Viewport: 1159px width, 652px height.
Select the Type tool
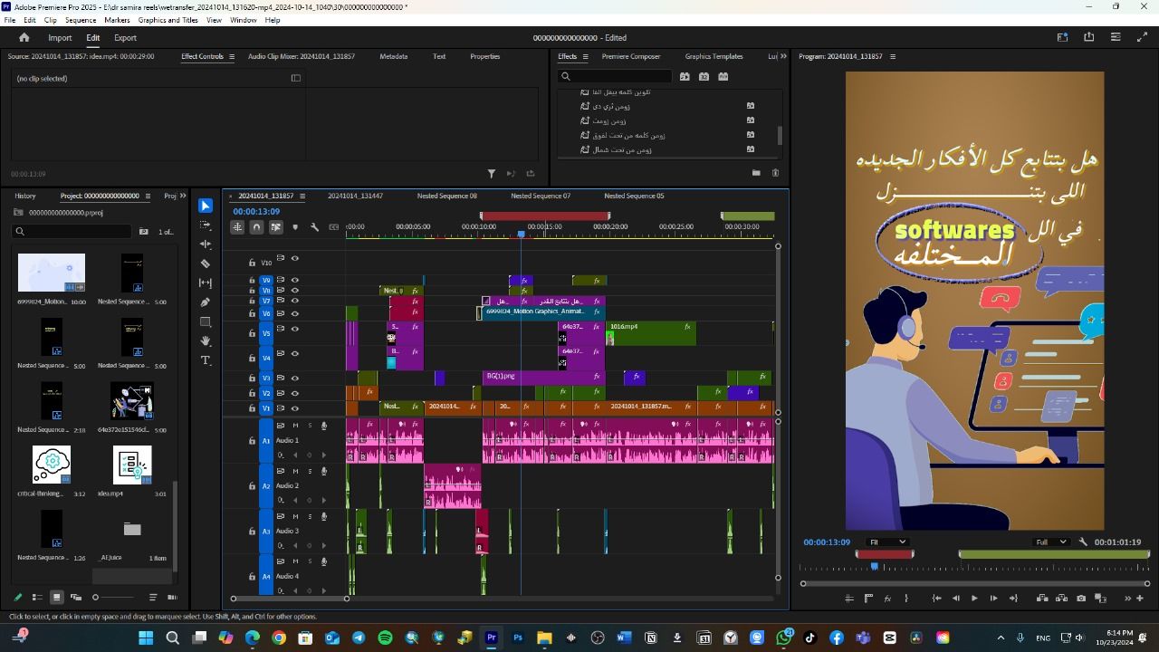(x=206, y=360)
